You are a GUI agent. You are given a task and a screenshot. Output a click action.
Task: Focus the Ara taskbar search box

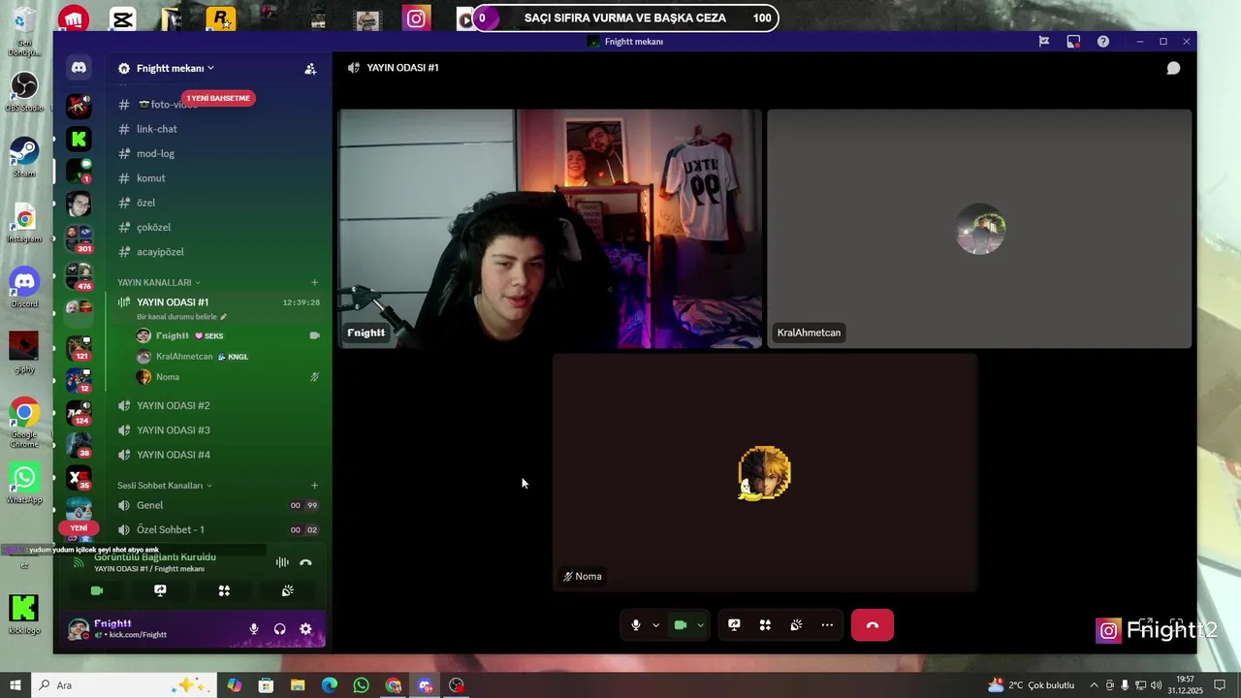126,685
